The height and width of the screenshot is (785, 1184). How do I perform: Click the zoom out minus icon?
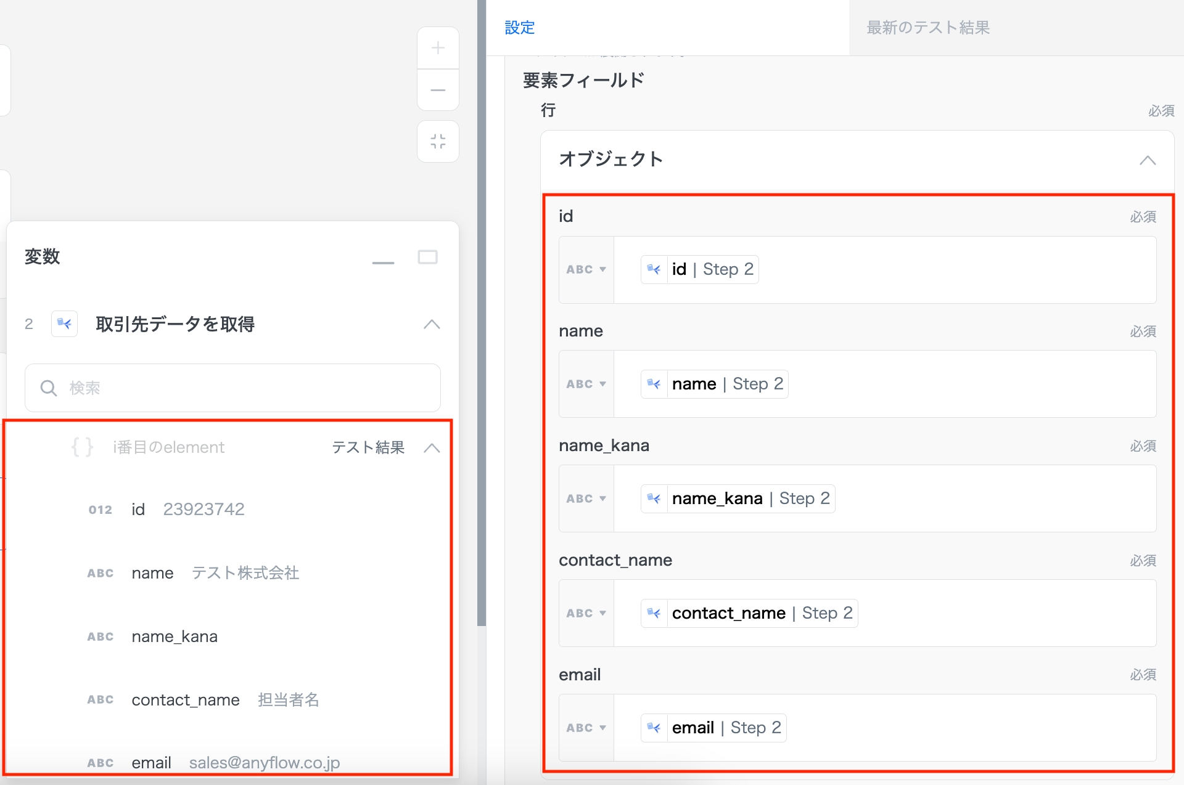click(438, 91)
